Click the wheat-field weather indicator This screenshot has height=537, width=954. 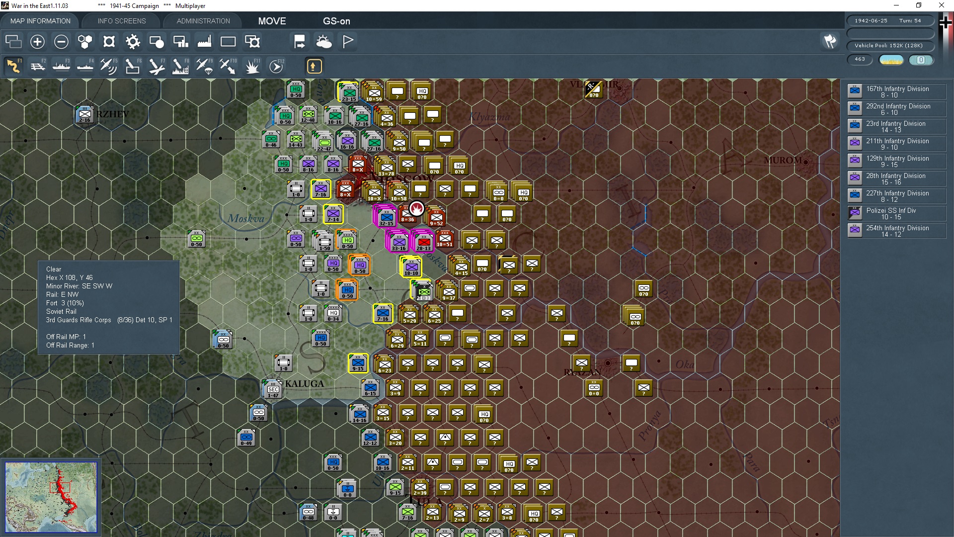coord(891,60)
